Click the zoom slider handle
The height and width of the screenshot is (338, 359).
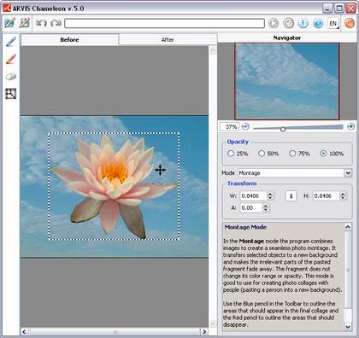point(283,129)
